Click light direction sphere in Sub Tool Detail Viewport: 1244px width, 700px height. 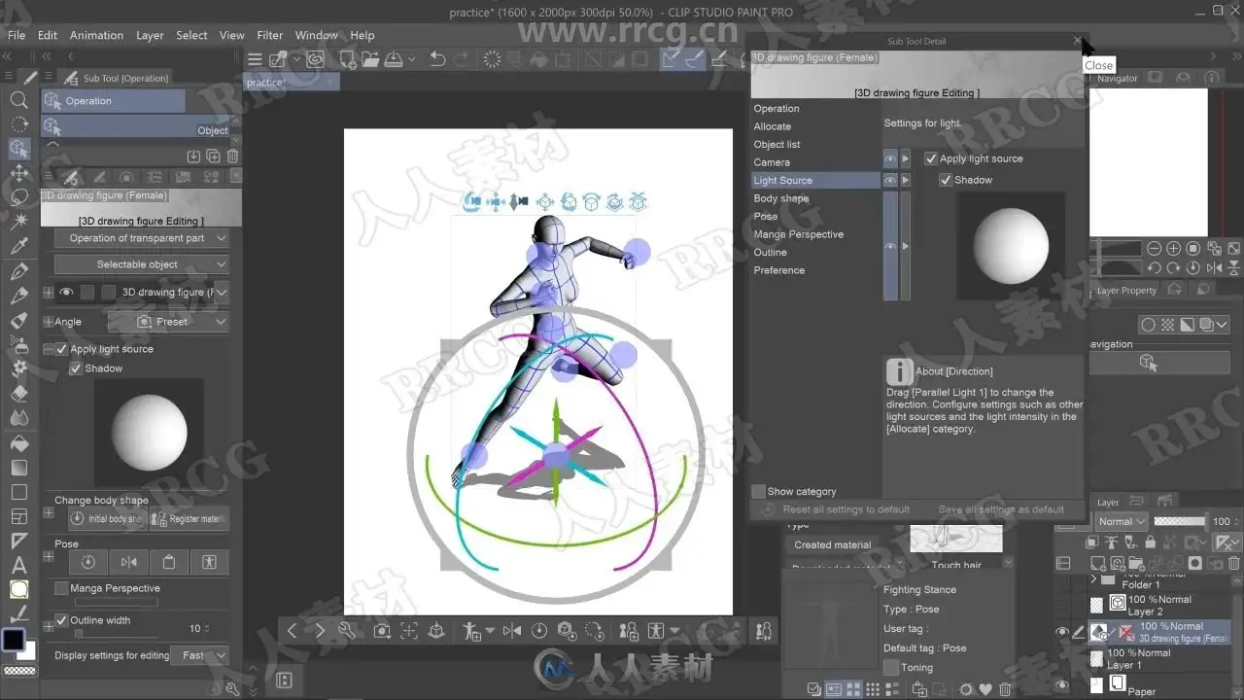[x=1011, y=244]
